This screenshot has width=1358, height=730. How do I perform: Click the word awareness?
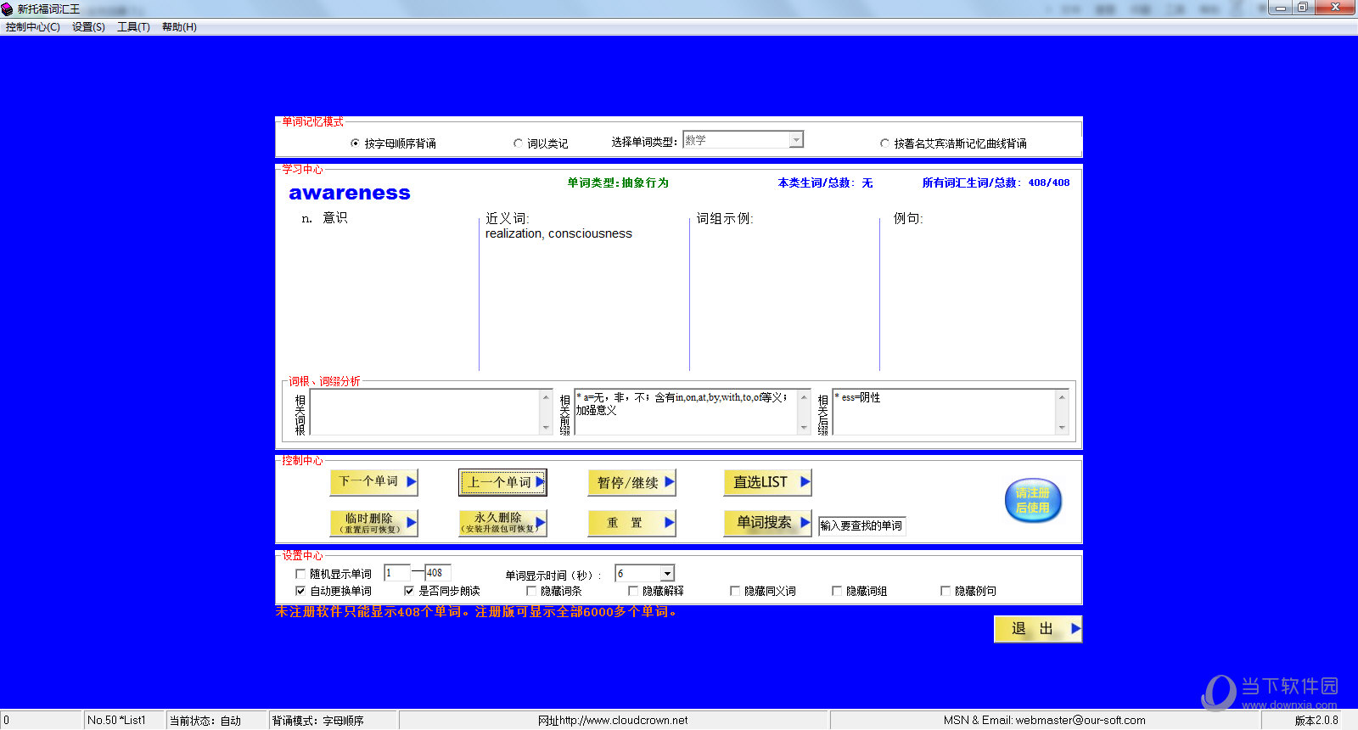pos(350,194)
